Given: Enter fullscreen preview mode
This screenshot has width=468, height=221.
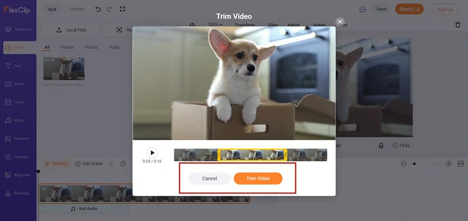Looking at the screenshot, I should click(x=122, y=9).
